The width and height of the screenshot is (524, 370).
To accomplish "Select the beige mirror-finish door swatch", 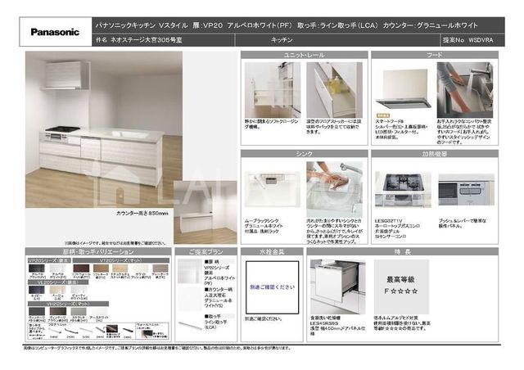I will [57, 290].
